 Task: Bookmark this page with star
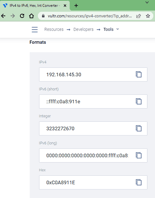[x=148, y=16]
